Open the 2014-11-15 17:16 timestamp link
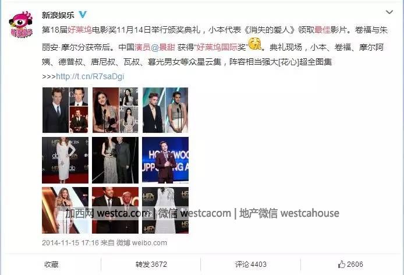The width and height of the screenshot is (404, 275). coord(70,243)
